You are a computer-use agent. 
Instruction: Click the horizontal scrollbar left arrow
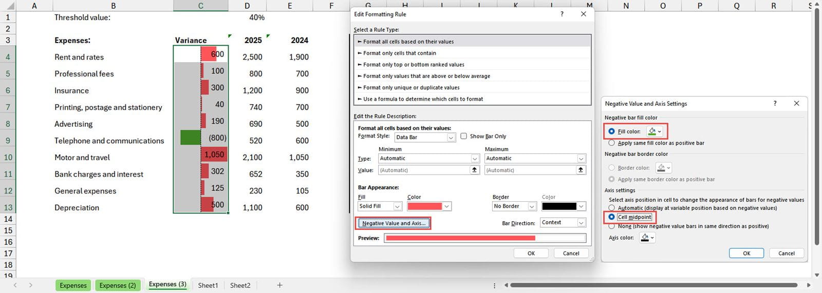click(x=506, y=285)
